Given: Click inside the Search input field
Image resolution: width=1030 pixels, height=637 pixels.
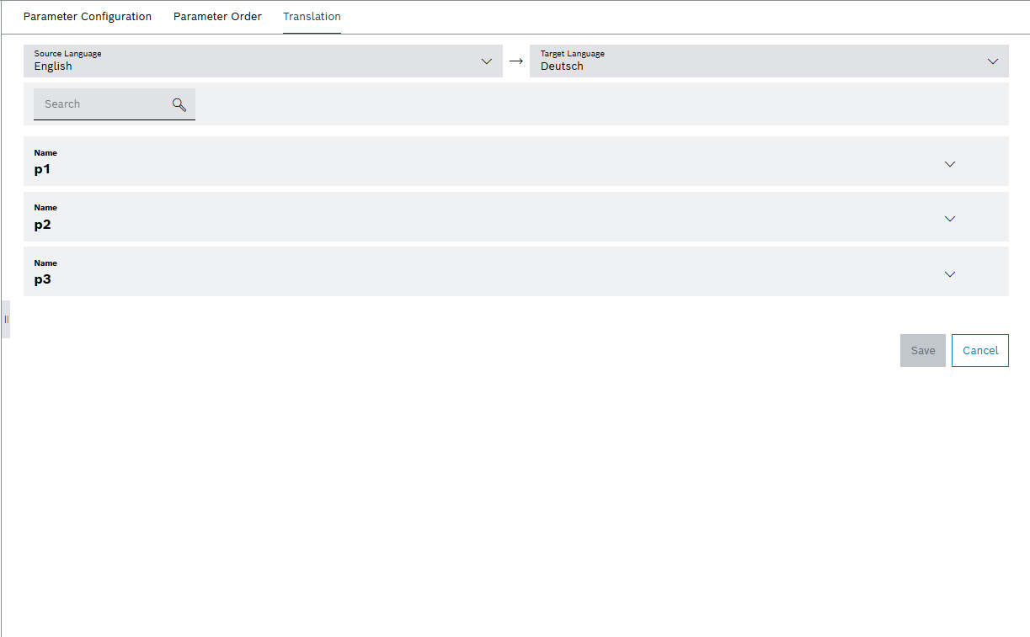Looking at the screenshot, I should 101,104.
